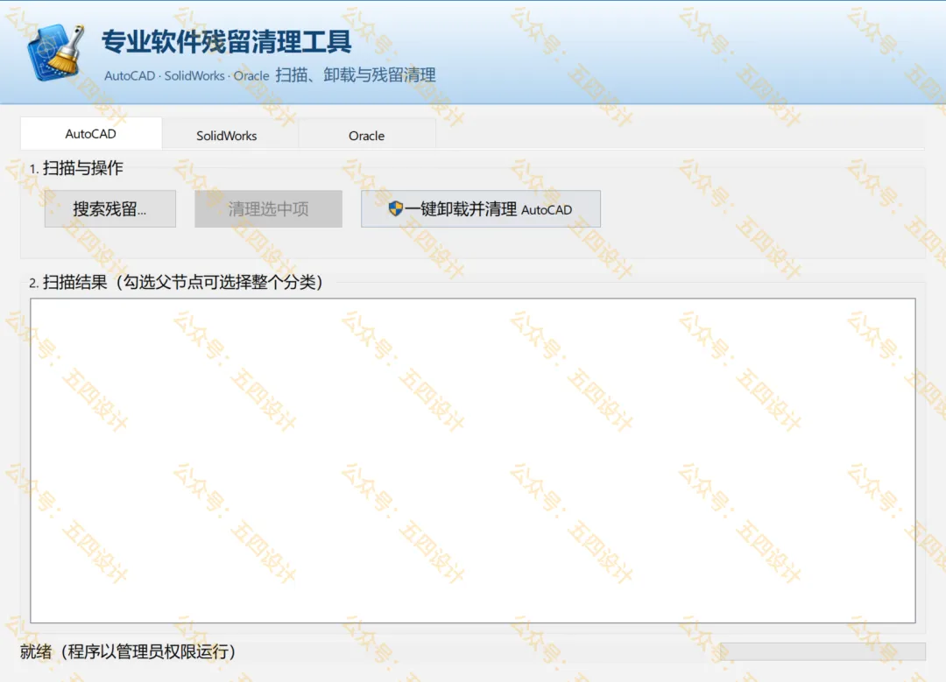
Task: Click the 1. 扫描与操作 section label
Action: pyautogui.click(x=76, y=168)
